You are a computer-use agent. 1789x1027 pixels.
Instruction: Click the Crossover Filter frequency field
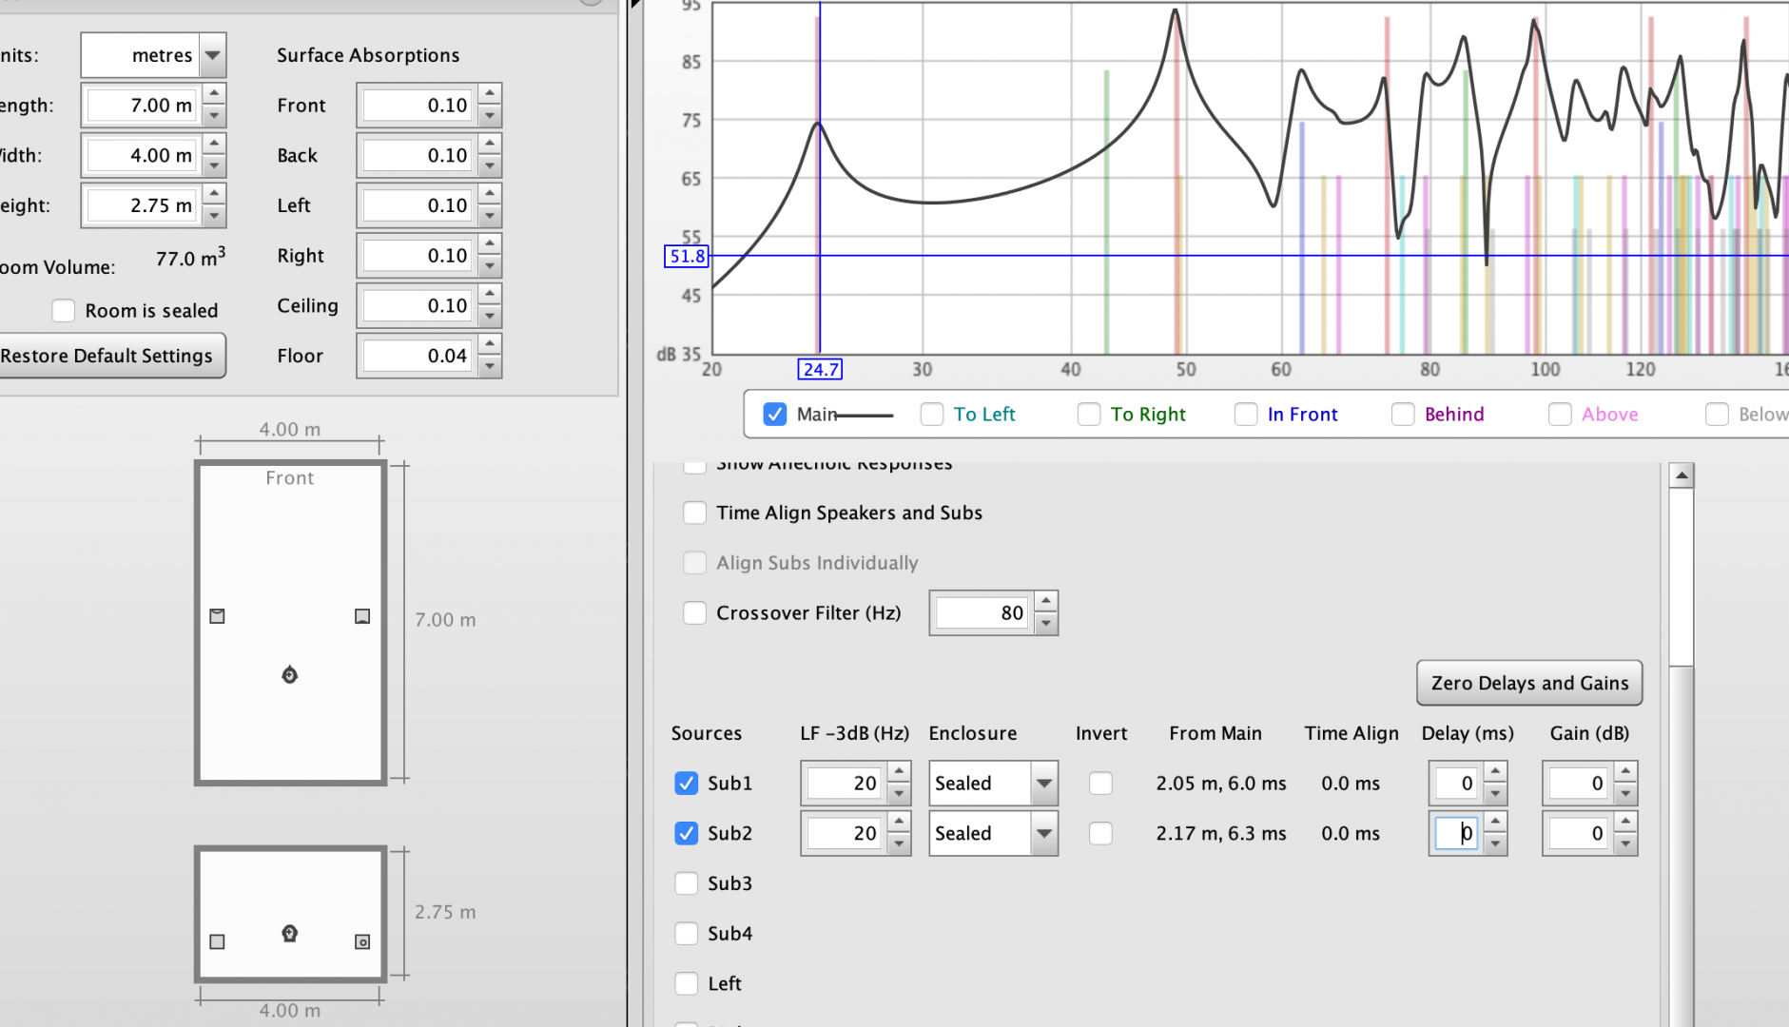pos(981,613)
